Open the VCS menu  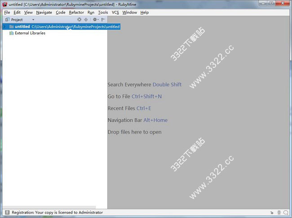click(115, 13)
